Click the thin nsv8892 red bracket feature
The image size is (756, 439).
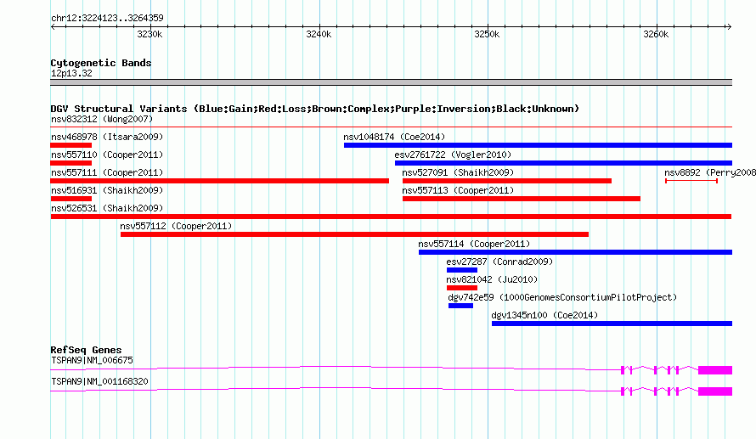tap(691, 181)
